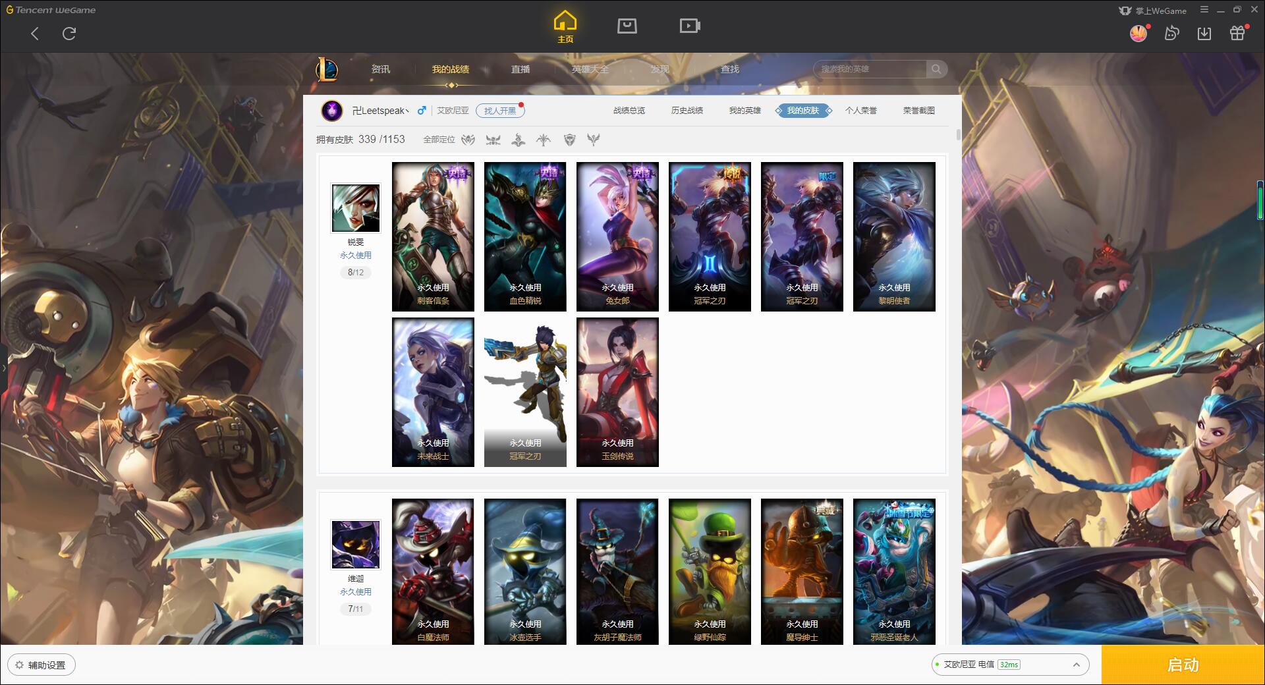
Task: Open the WeGame hamburger menu
Action: click(1204, 10)
